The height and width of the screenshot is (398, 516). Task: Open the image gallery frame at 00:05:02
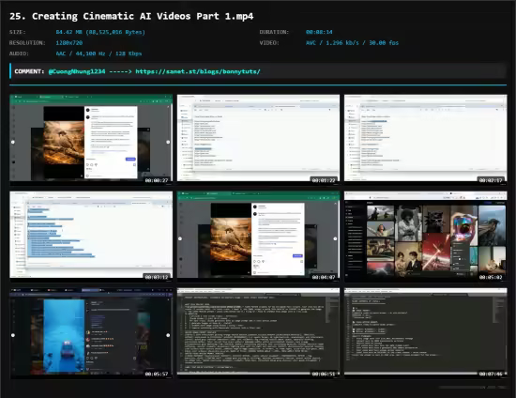click(x=426, y=236)
